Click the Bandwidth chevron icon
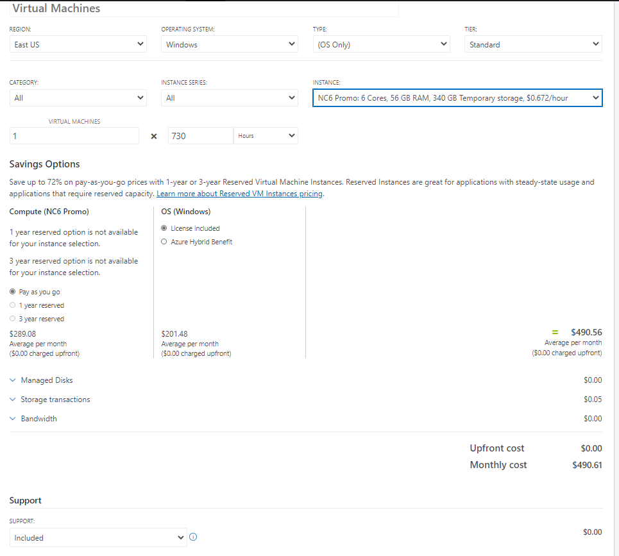 (x=12, y=418)
